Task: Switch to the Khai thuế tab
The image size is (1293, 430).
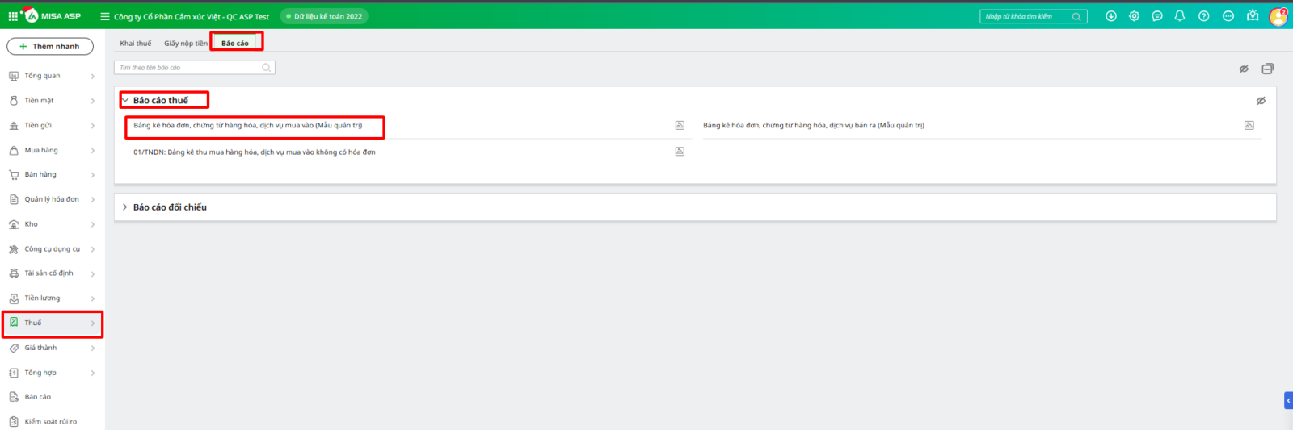Action: tap(136, 44)
